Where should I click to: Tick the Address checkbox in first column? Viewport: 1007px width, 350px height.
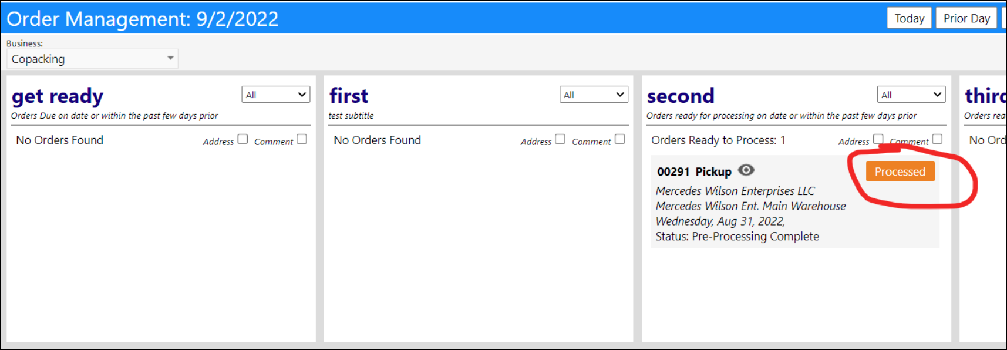[560, 139]
